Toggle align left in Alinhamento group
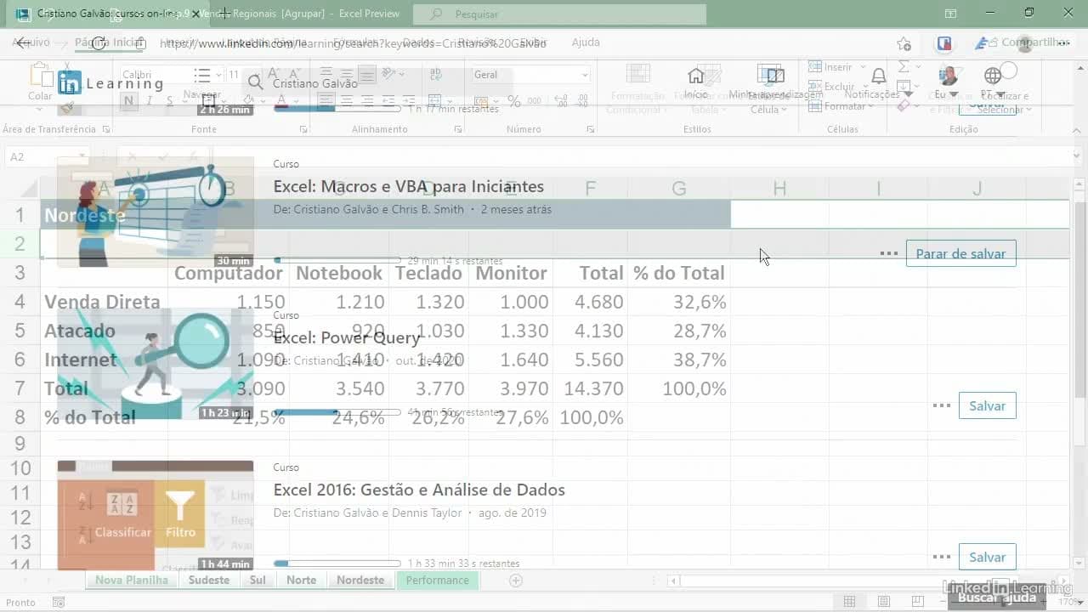This screenshot has width=1088, height=612. click(326, 101)
